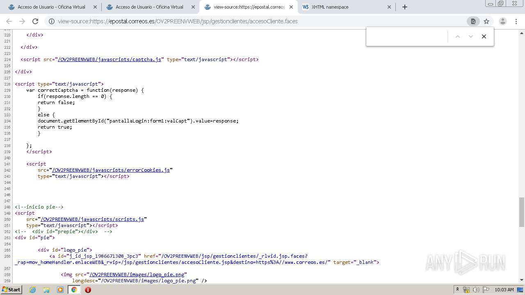Open the volume control in tray

click(x=476, y=290)
